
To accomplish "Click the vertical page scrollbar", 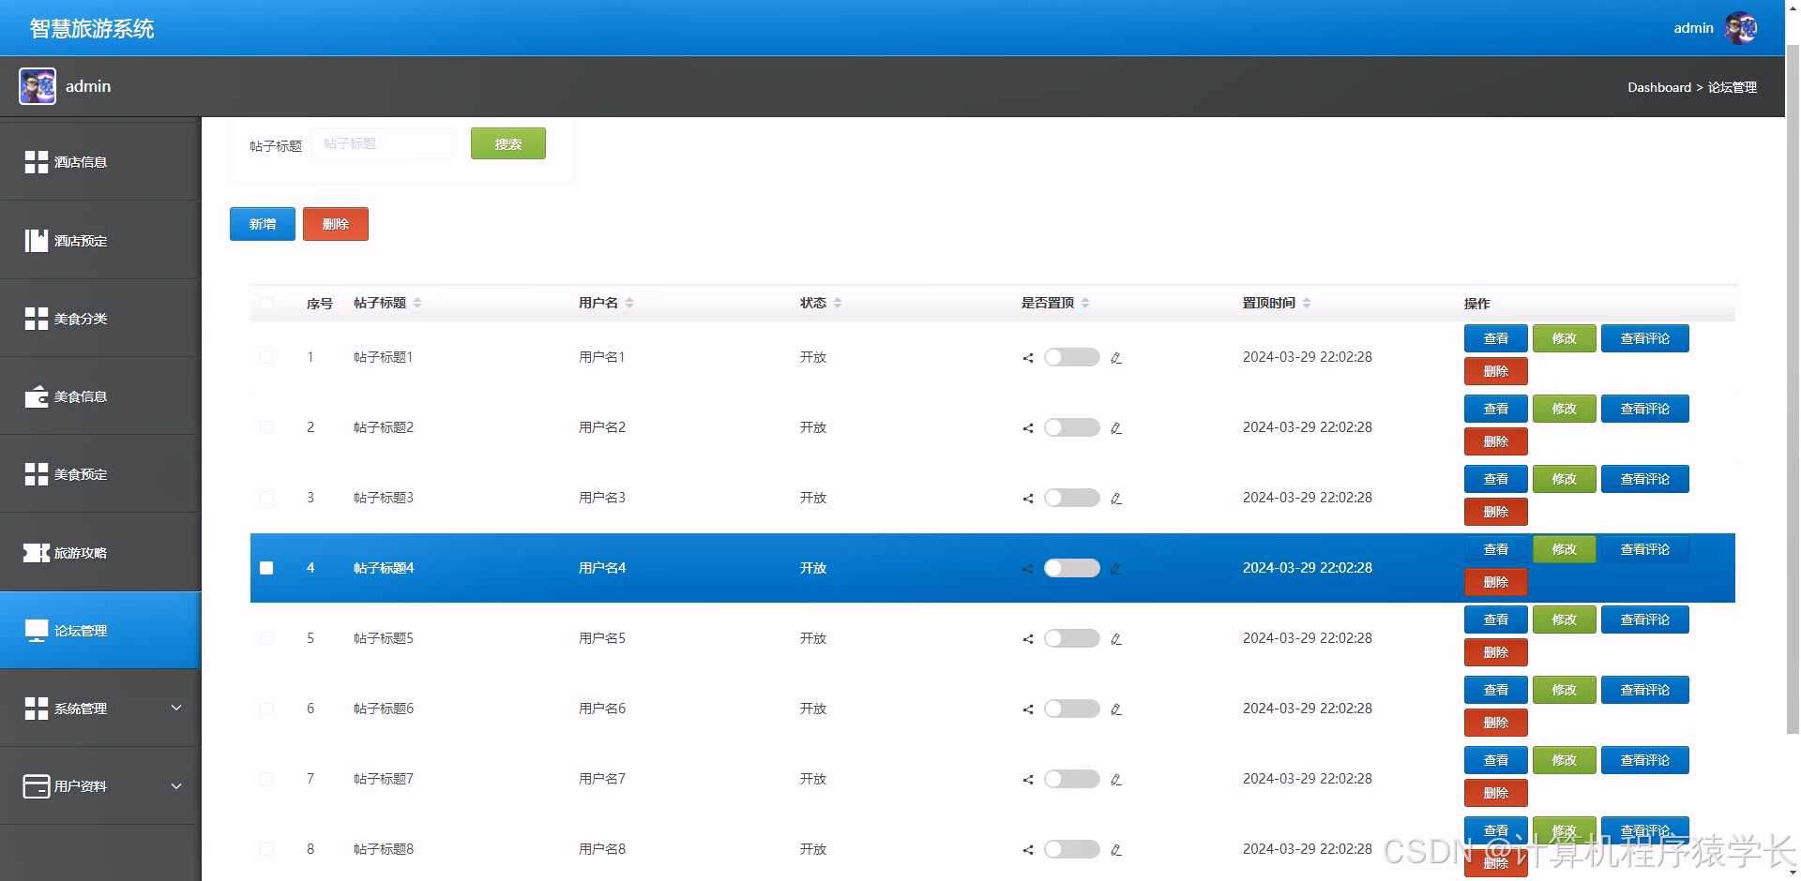I will [1793, 389].
